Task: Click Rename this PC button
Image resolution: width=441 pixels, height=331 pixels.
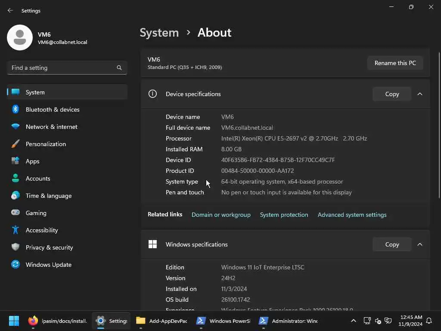Action: (395, 63)
